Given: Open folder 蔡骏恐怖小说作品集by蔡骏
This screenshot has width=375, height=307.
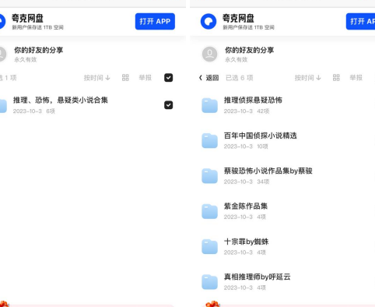Looking at the screenshot, I should coord(268,171).
